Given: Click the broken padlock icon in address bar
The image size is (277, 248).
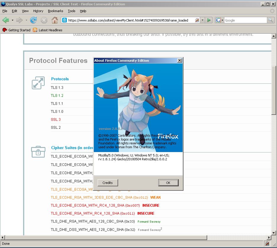Looking at the screenshot, I should click(x=197, y=20).
